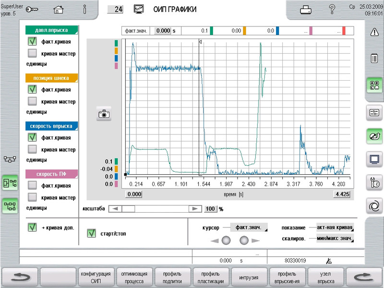This screenshot has width=384, height=288.
Task: Move cursor right with round button
Action: [x=244, y=240]
